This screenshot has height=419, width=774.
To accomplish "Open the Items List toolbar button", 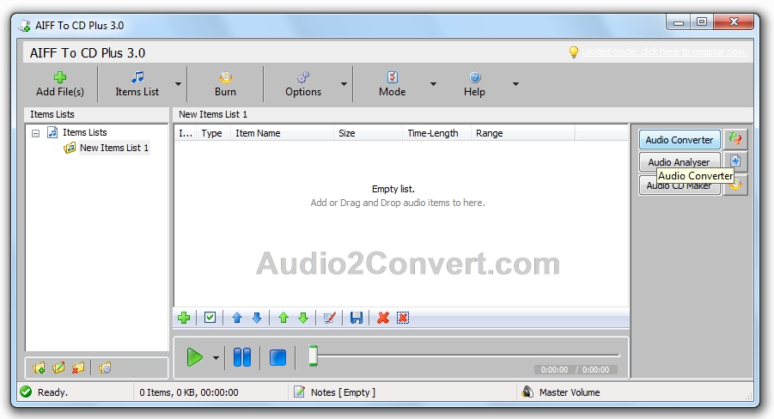I will (137, 84).
